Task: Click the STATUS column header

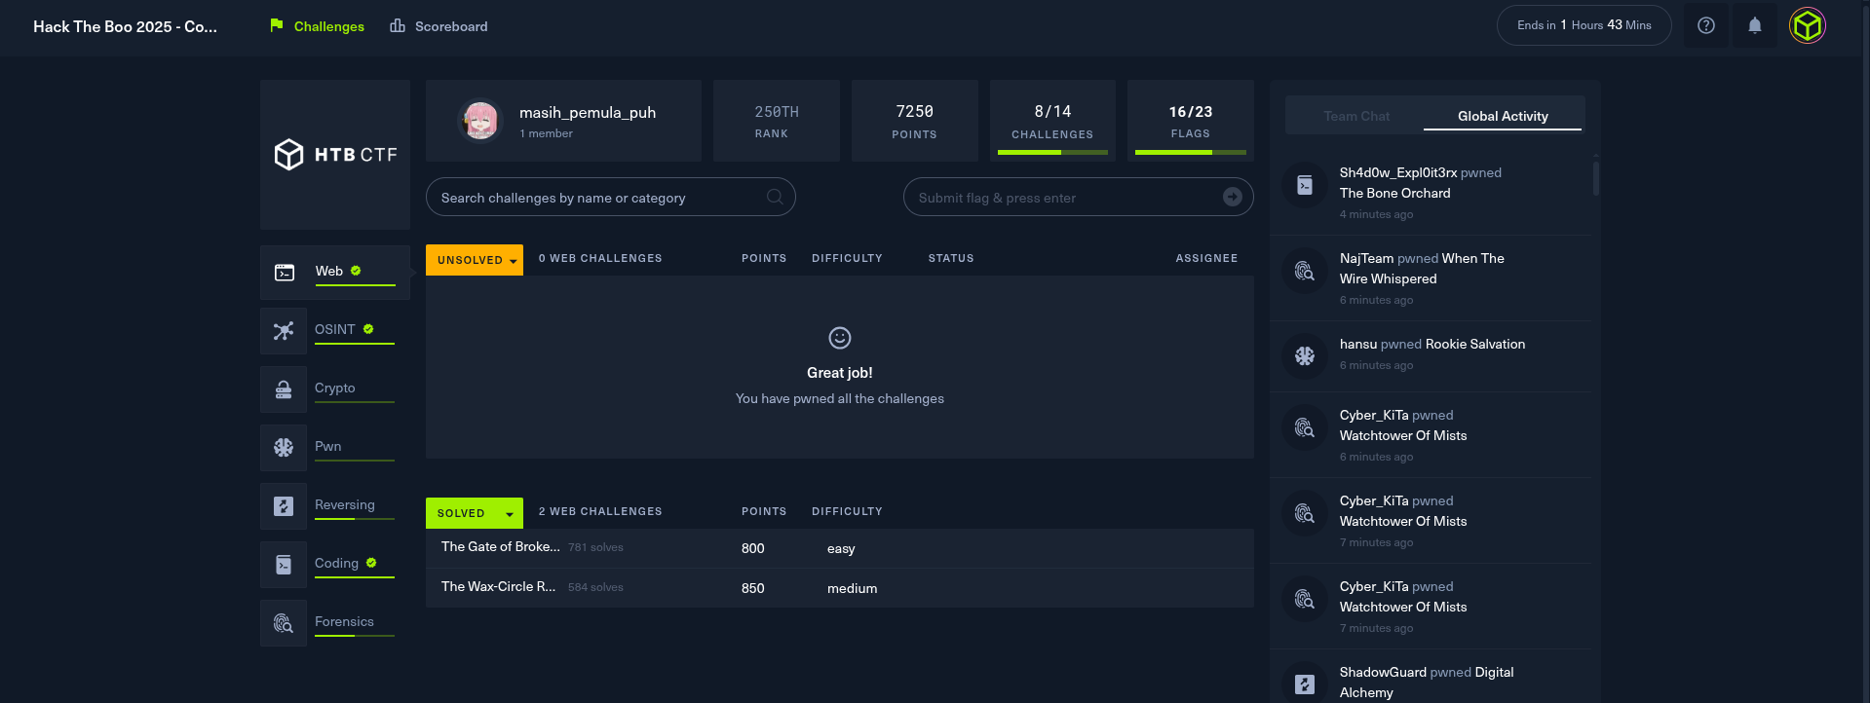Action: click(x=951, y=258)
